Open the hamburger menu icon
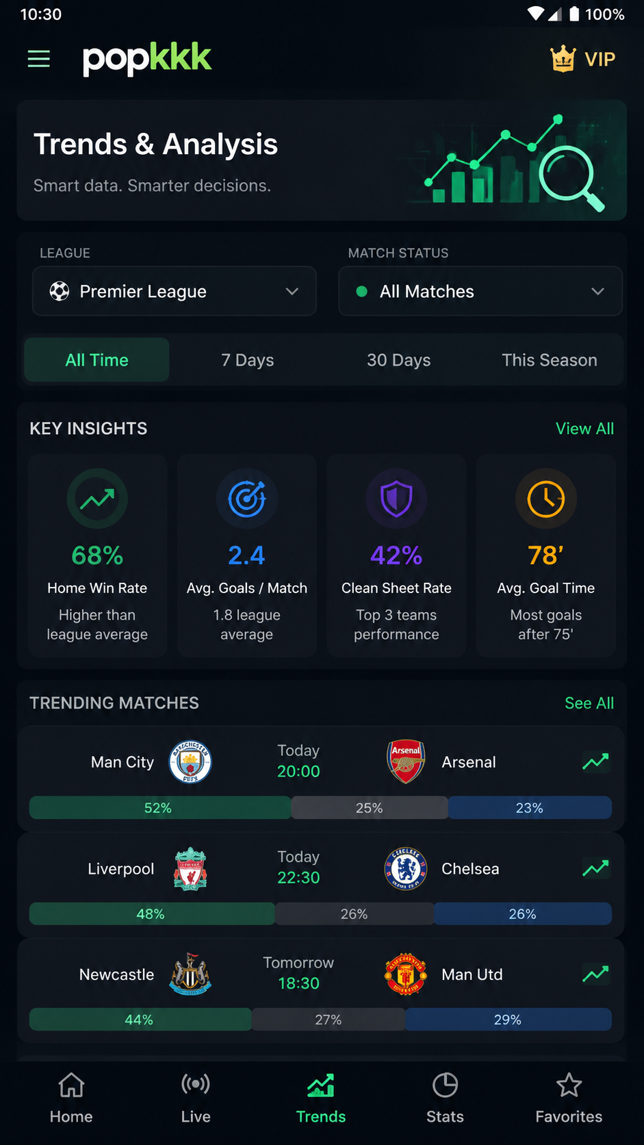Screen dimensions: 644x1145 pyautogui.click(x=39, y=59)
